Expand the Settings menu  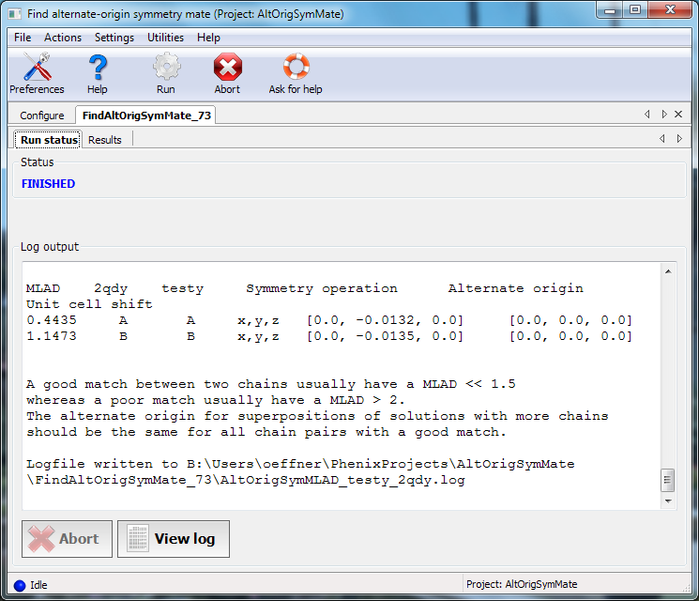click(114, 38)
